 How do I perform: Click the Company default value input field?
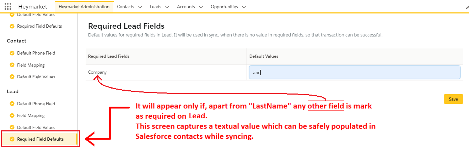pos(355,72)
